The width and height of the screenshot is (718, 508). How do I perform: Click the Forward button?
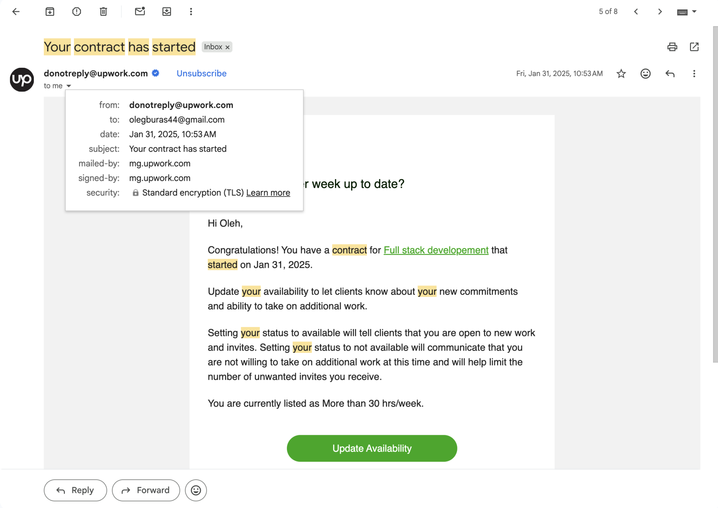coord(146,490)
